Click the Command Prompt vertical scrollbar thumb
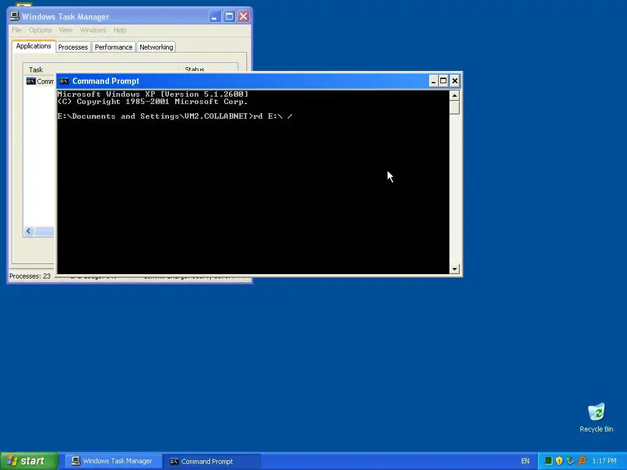 click(454, 107)
